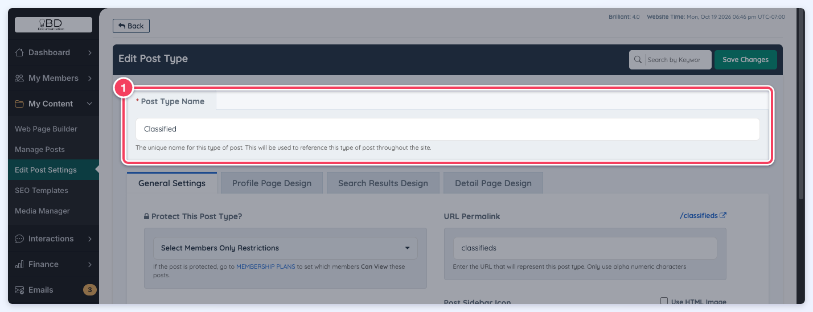813x312 pixels.
Task: Click the Dashboard house icon
Action: click(19, 52)
